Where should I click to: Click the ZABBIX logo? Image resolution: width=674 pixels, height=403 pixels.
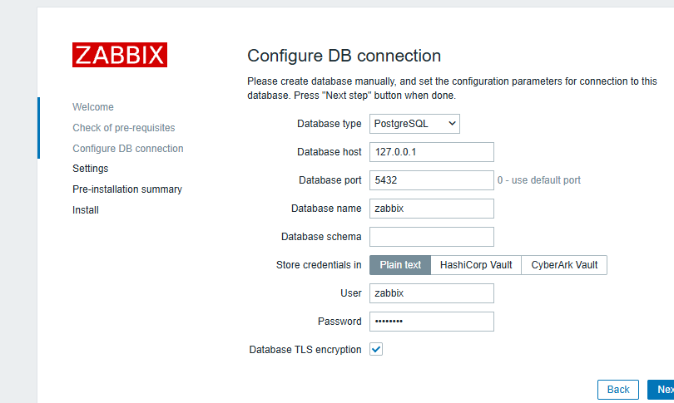click(x=120, y=55)
